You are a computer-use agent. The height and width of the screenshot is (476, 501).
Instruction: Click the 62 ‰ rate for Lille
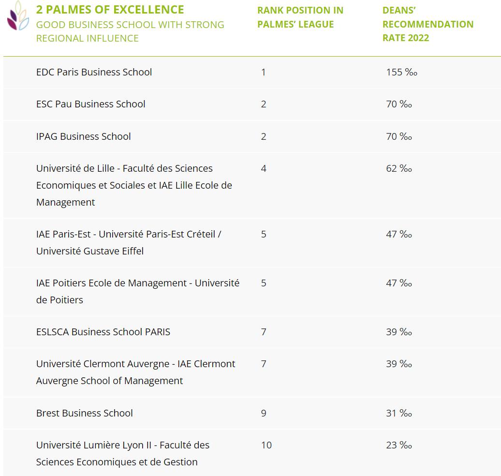coord(399,168)
